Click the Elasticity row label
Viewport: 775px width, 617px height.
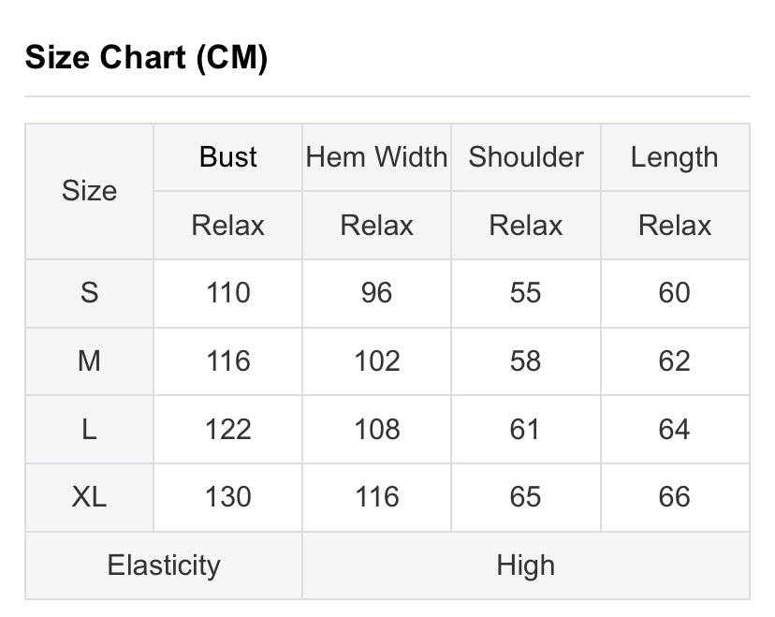164,565
